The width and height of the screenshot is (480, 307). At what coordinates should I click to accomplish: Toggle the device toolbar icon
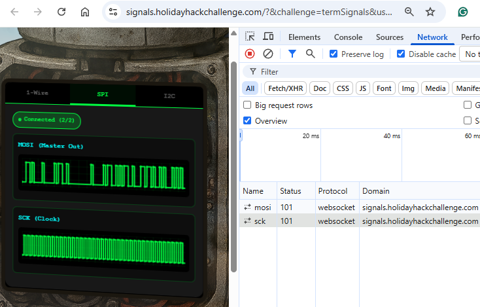click(x=268, y=37)
